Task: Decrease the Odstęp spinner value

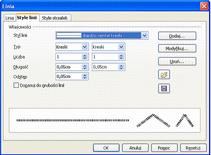Action: click(x=84, y=78)
